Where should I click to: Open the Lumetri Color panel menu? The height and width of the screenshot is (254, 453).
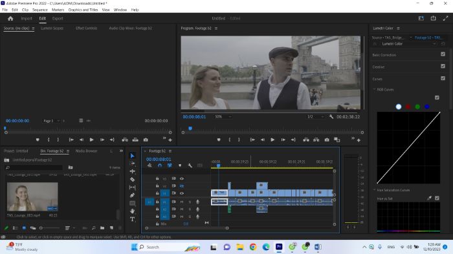[x=398, y=28]
